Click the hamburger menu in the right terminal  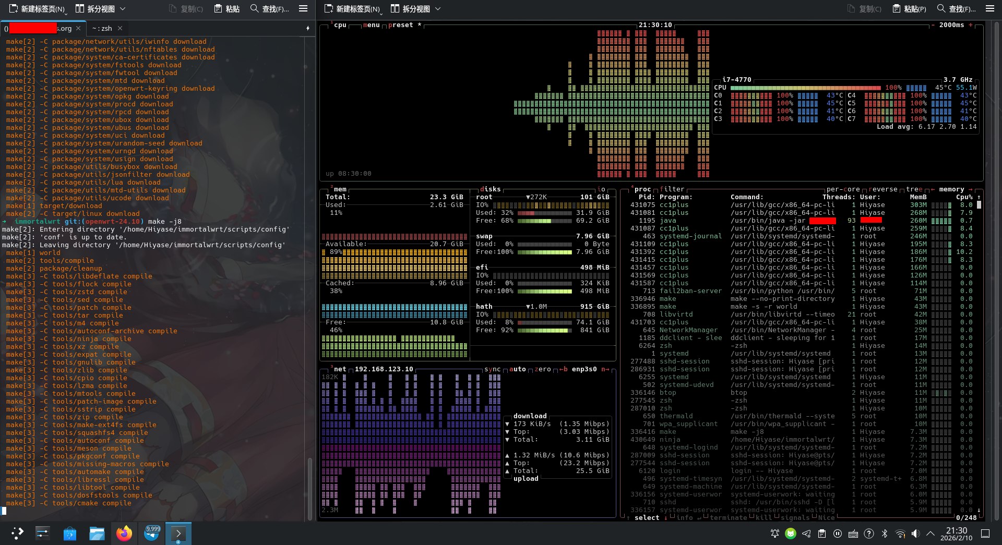click(990, 8)
